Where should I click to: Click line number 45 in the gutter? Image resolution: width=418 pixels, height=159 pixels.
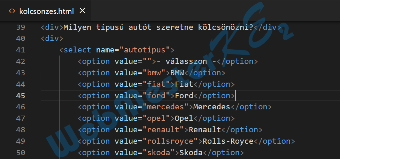pos(21,95)
